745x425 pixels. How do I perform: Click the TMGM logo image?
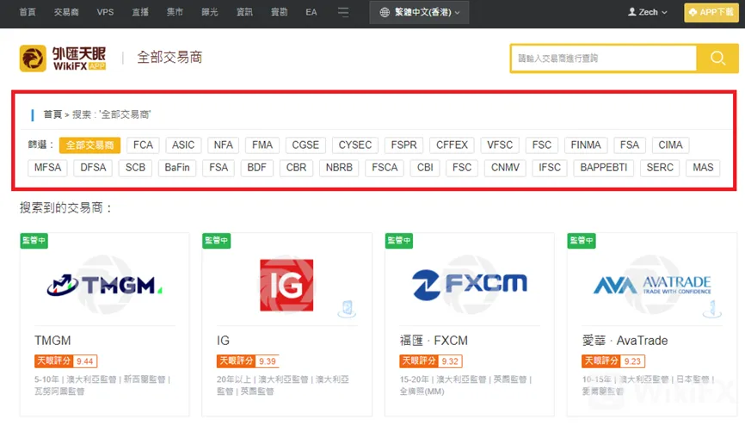(x=105, y=285)
